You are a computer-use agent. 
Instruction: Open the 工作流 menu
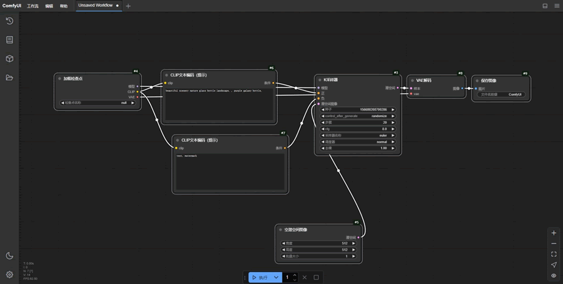coord(33,6)
